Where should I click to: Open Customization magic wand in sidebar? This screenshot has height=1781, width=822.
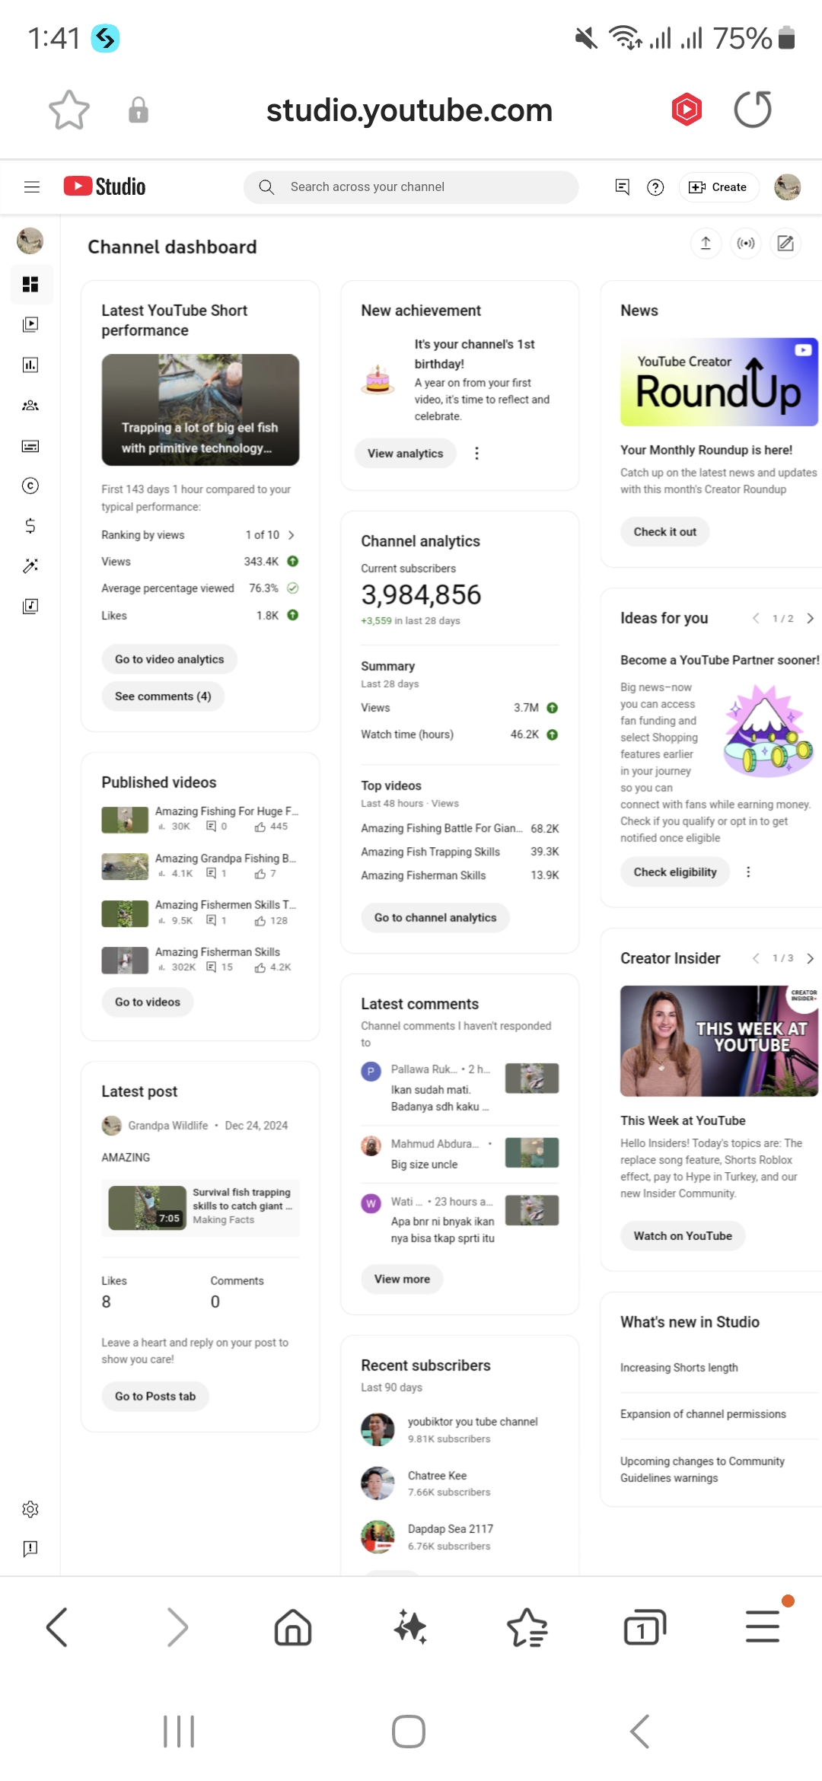30,566
